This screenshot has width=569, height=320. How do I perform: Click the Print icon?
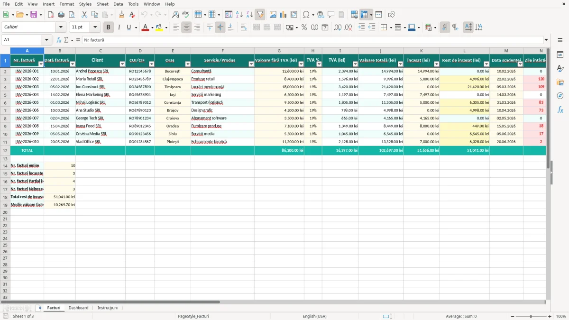[61, 15]
